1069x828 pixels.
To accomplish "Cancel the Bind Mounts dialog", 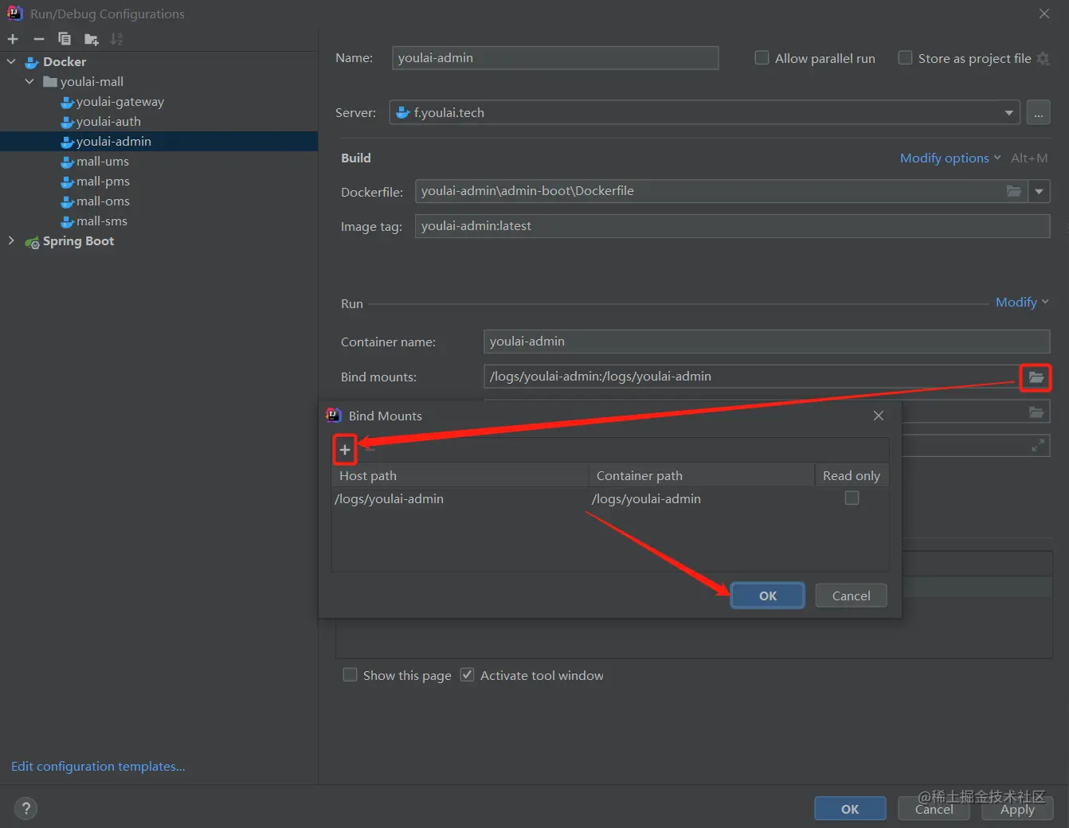I will point(851,596).
